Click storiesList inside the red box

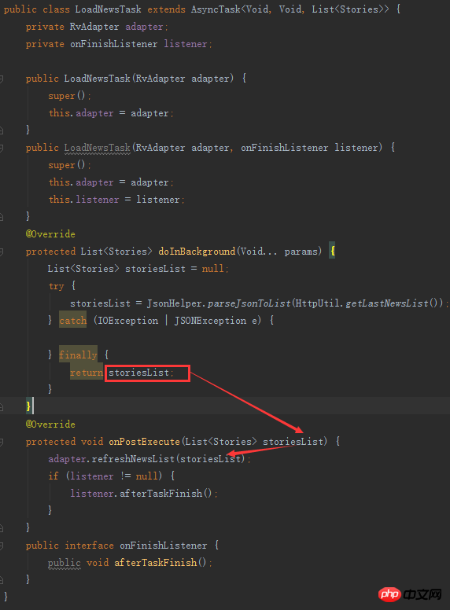138,373
